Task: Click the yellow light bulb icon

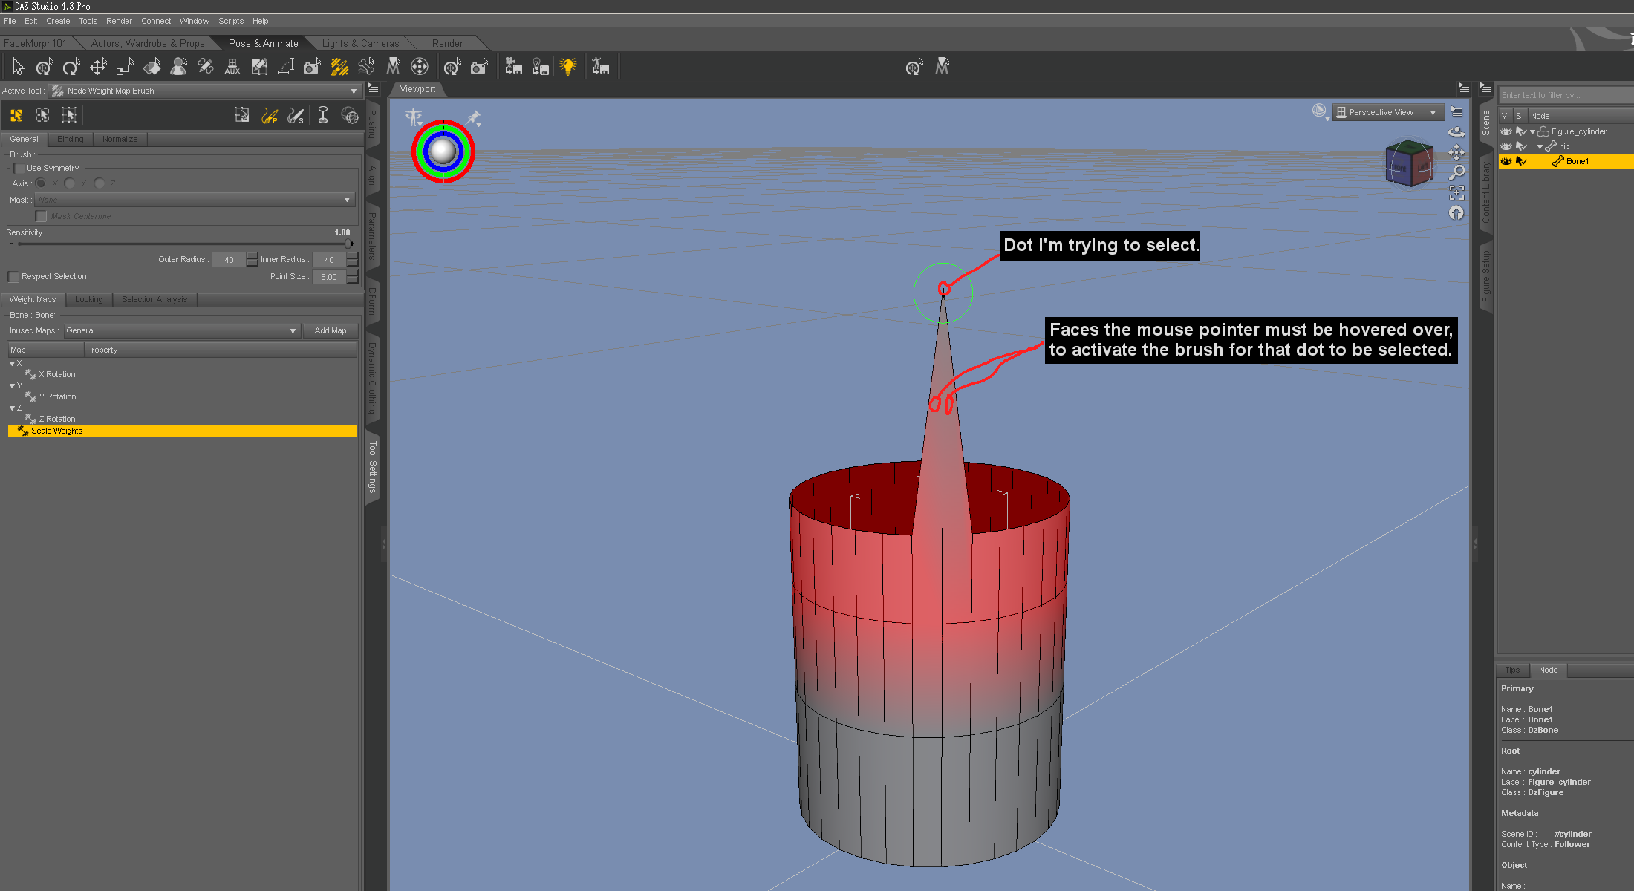Action: coord(568,68)
